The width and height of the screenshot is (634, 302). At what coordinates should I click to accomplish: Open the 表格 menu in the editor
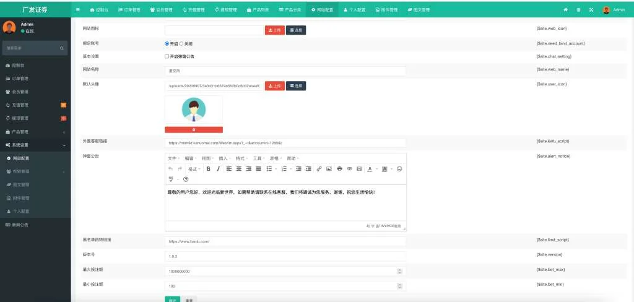(276, 158)
